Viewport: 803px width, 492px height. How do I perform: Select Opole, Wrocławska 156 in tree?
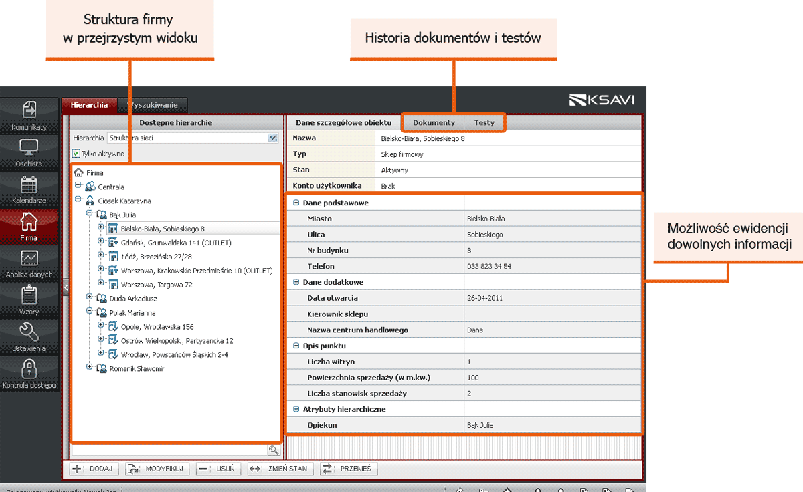pos(157,327)
